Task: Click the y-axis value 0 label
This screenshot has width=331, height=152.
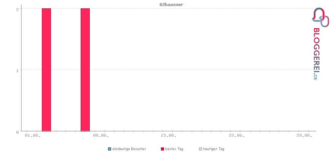Action: point(18,132)
